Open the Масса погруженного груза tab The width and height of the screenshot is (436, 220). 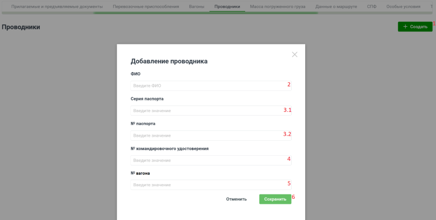278,7
